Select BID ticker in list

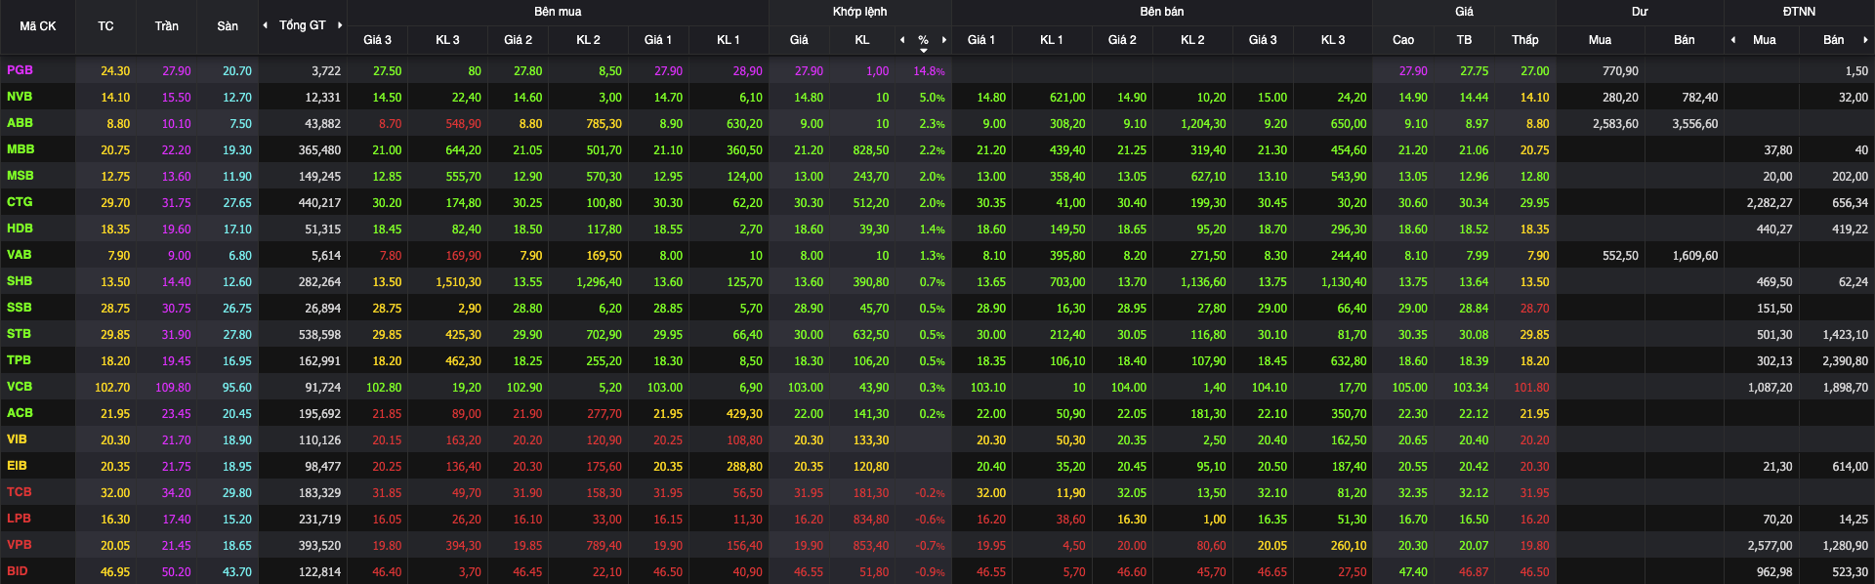[18, 571]
